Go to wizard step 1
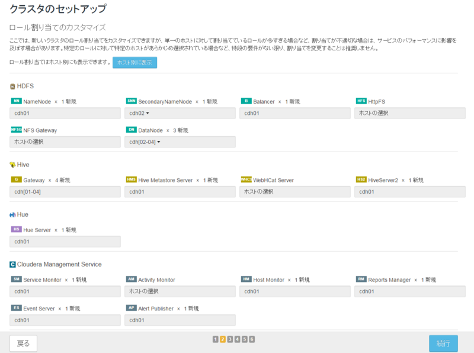 point(215,339)
